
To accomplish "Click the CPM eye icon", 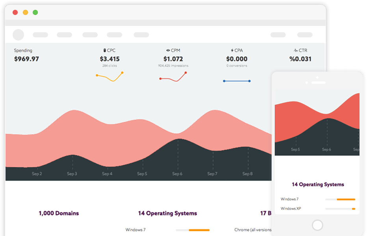I will 168,50.
